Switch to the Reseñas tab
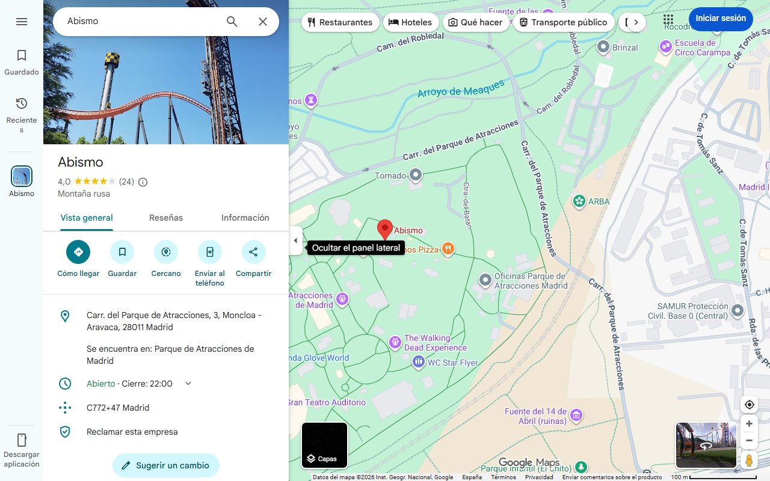Screen dimensions: 770x481 pos(166,218)
